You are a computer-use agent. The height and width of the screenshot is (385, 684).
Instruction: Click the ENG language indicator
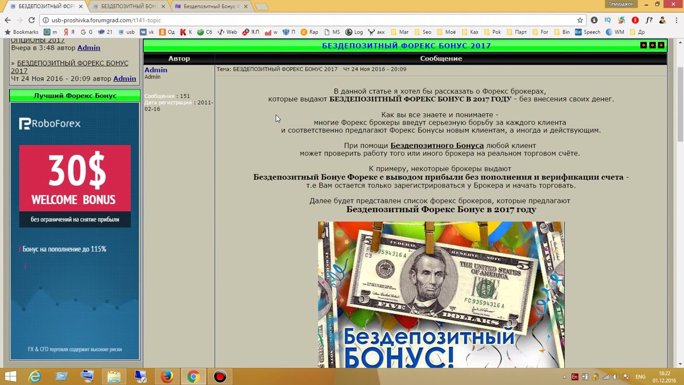point(640,377)
